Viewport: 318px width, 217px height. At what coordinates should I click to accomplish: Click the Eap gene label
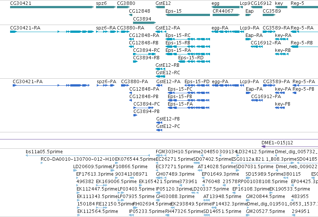click(x=250, y=11)
